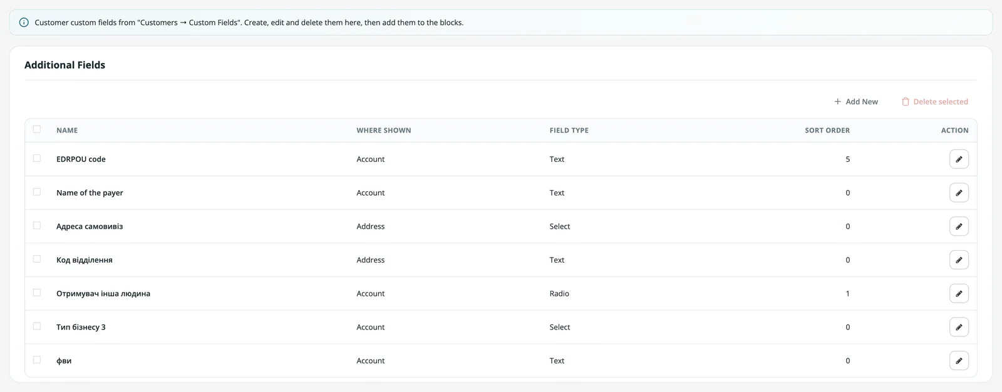Click the Код відділення field name
Image resolution: width=1002 pixels, height=392 pixels.
point(85,260)
